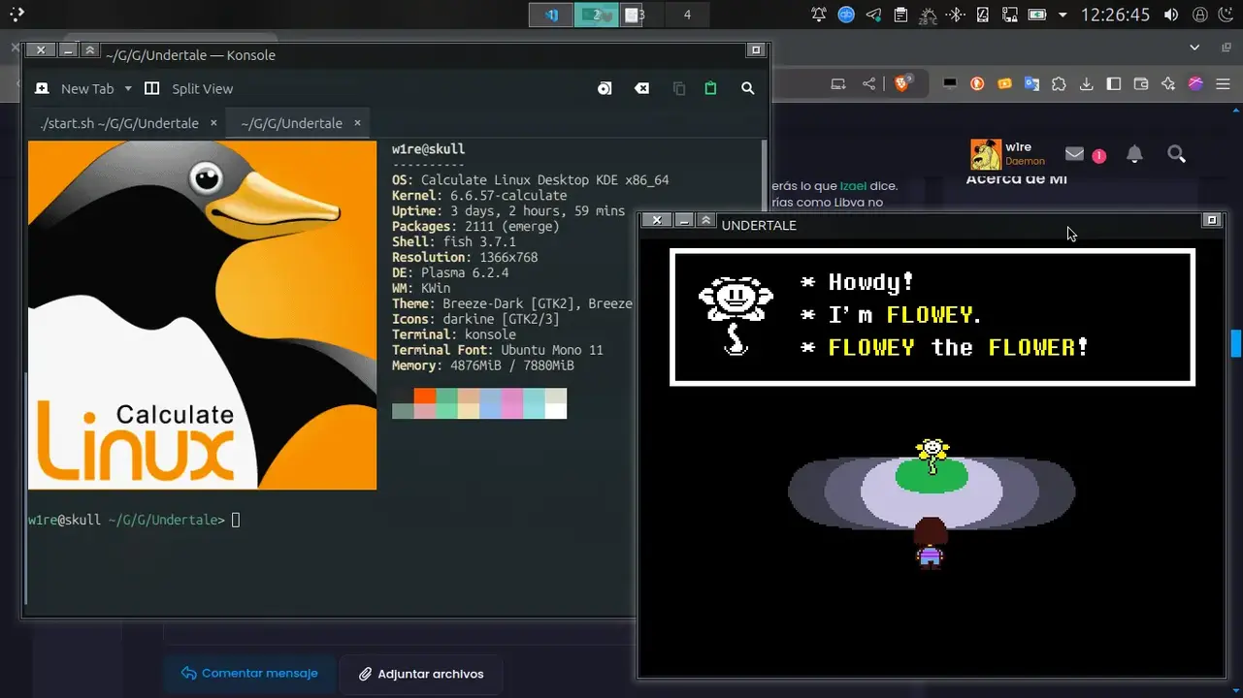The image size is (1243, 698).
Task: Click the 'Kernel: 6.6.57-calculate' line
Action: click(x=479, y=196)
